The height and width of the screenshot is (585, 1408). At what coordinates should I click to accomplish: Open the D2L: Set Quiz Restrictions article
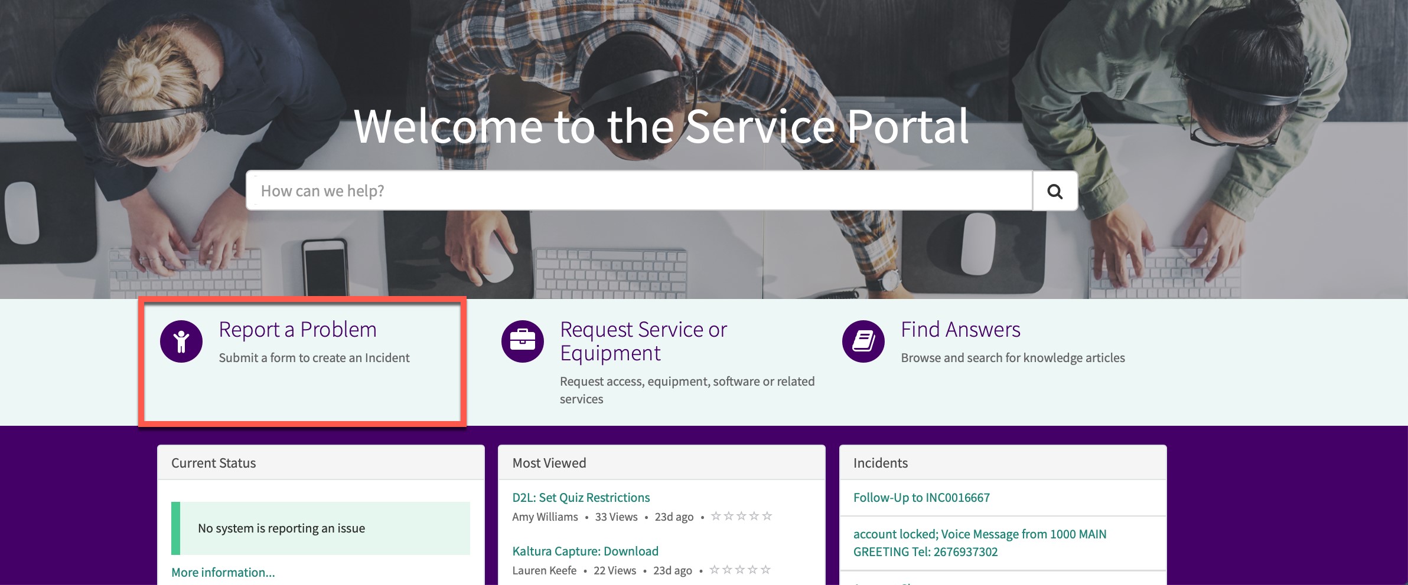pyautogui.click(x=581, y=498)
